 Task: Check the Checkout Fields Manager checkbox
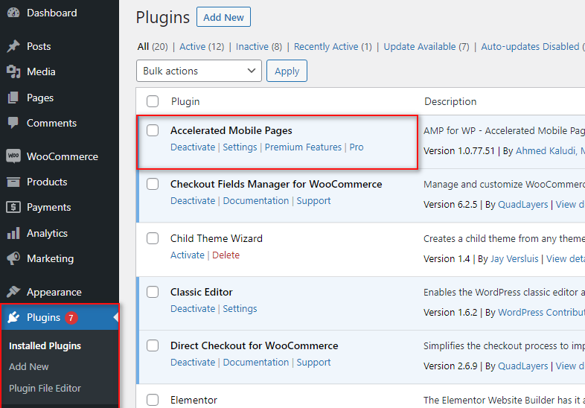coord(153,184)
